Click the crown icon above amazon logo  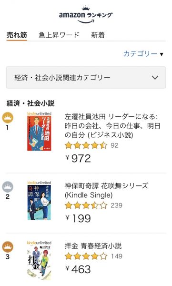point(86,8)
